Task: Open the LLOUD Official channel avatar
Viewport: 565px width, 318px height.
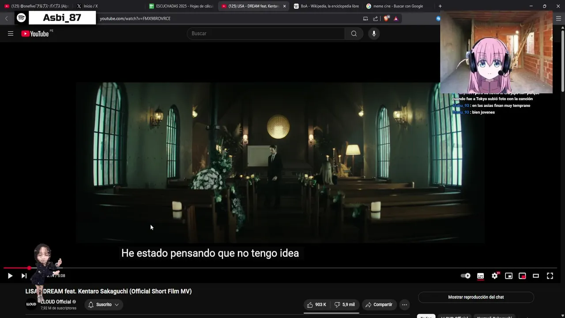Action: 31,304
